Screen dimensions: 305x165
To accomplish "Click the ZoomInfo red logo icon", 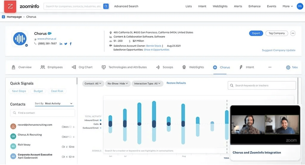I will [x=10, y=6].
